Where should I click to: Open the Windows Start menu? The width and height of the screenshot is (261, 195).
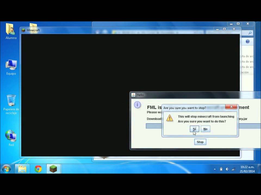coord(7,169)
